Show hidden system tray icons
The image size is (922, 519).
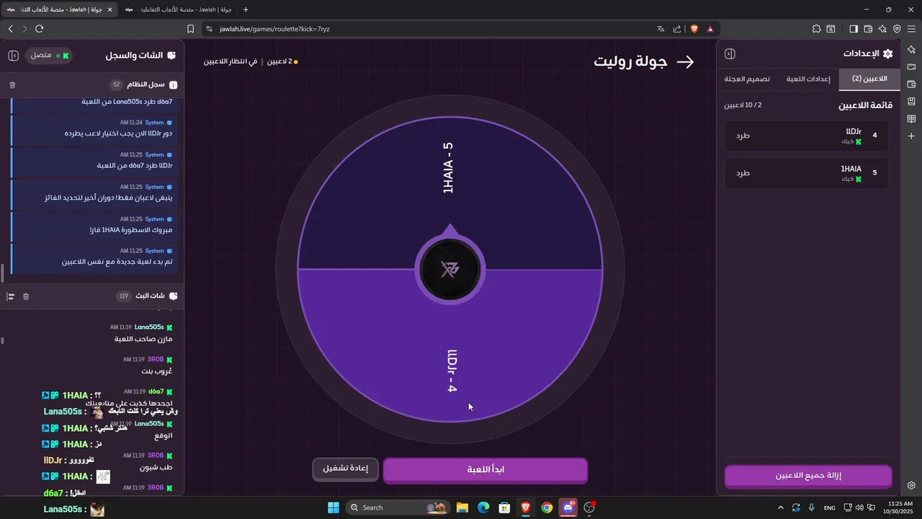781,507
